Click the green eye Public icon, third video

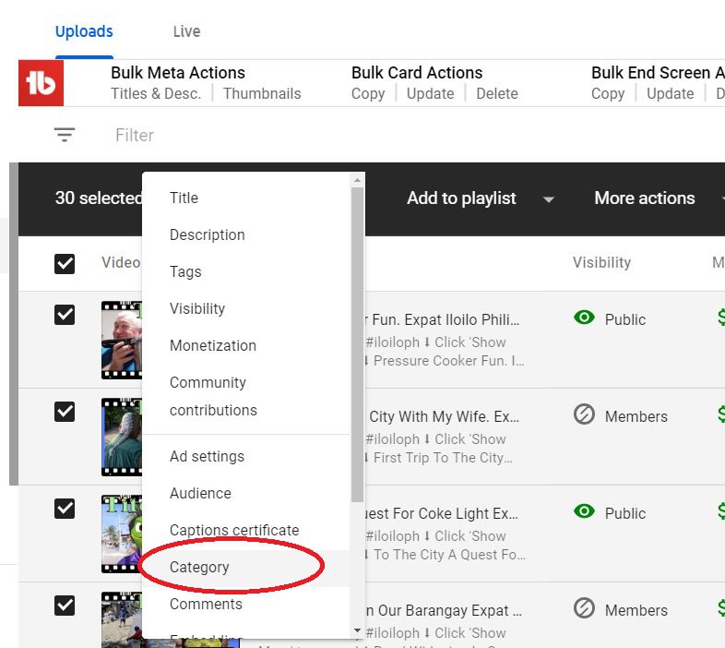pos(584,512)
